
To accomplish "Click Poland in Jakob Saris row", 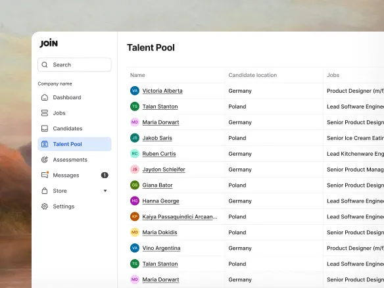I will (x=237, y=138).
